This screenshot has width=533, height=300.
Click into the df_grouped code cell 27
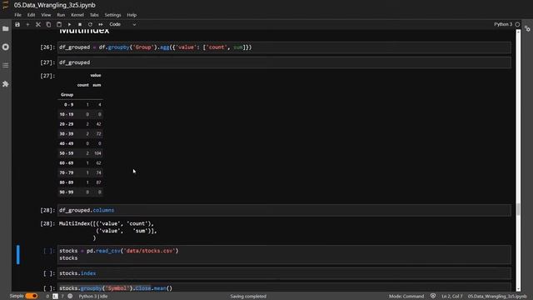click(x=284, y=62)
